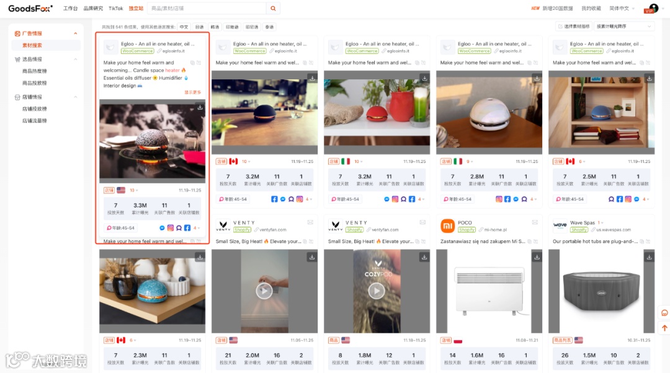670x373 pixels.
Task: Download the teal Egloo 2.3M creative
Action: (x=200, y=257)
